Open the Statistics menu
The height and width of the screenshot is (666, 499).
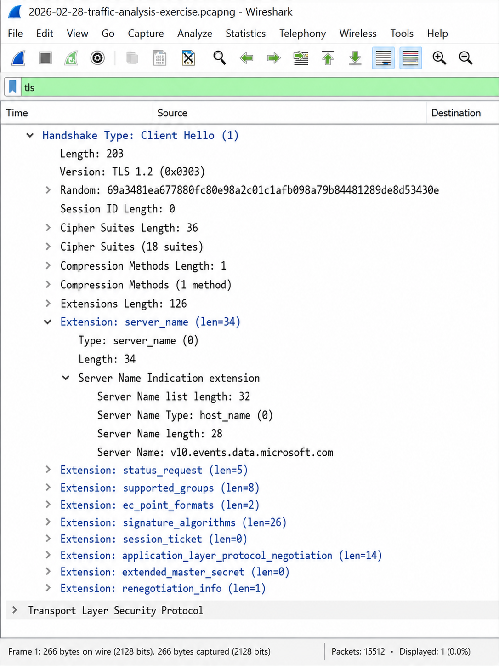(x=245, y=34)
